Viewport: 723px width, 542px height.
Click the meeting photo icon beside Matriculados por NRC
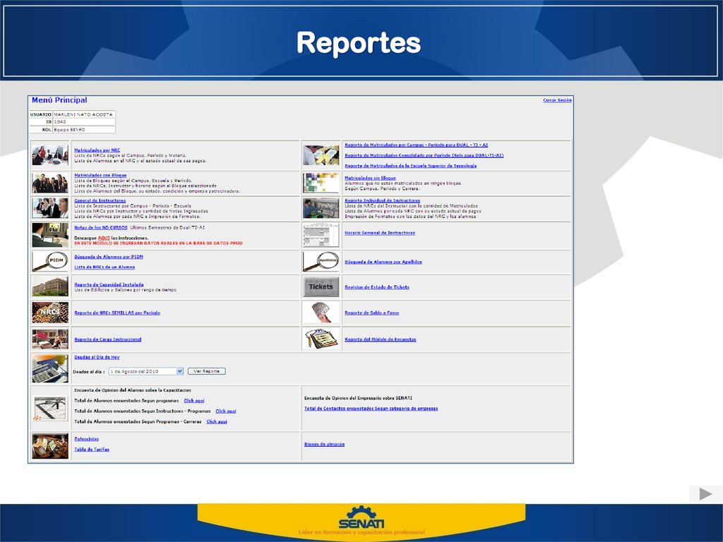50,156
